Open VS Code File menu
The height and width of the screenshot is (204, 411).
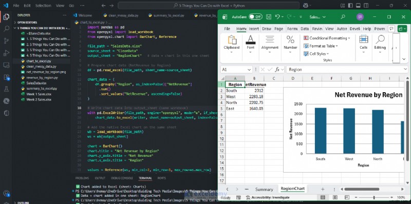(x=16, y=6)
